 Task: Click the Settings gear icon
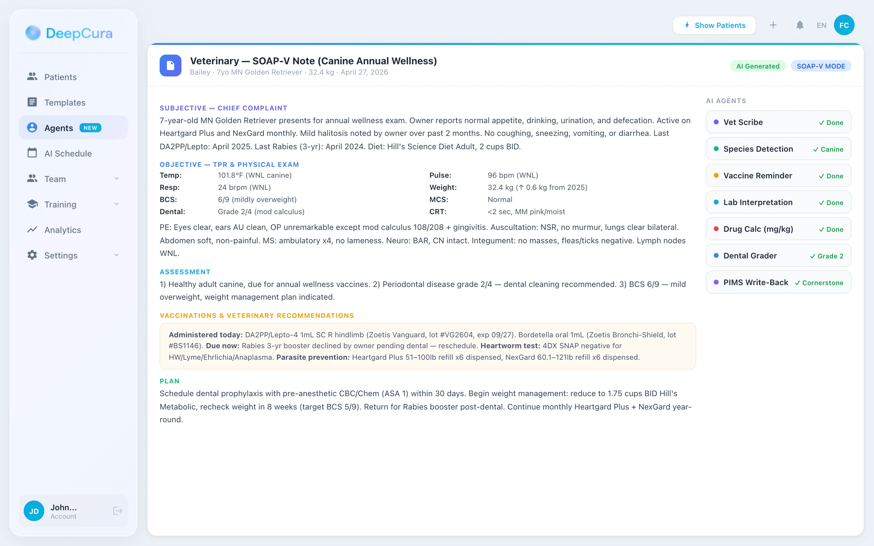32,255
